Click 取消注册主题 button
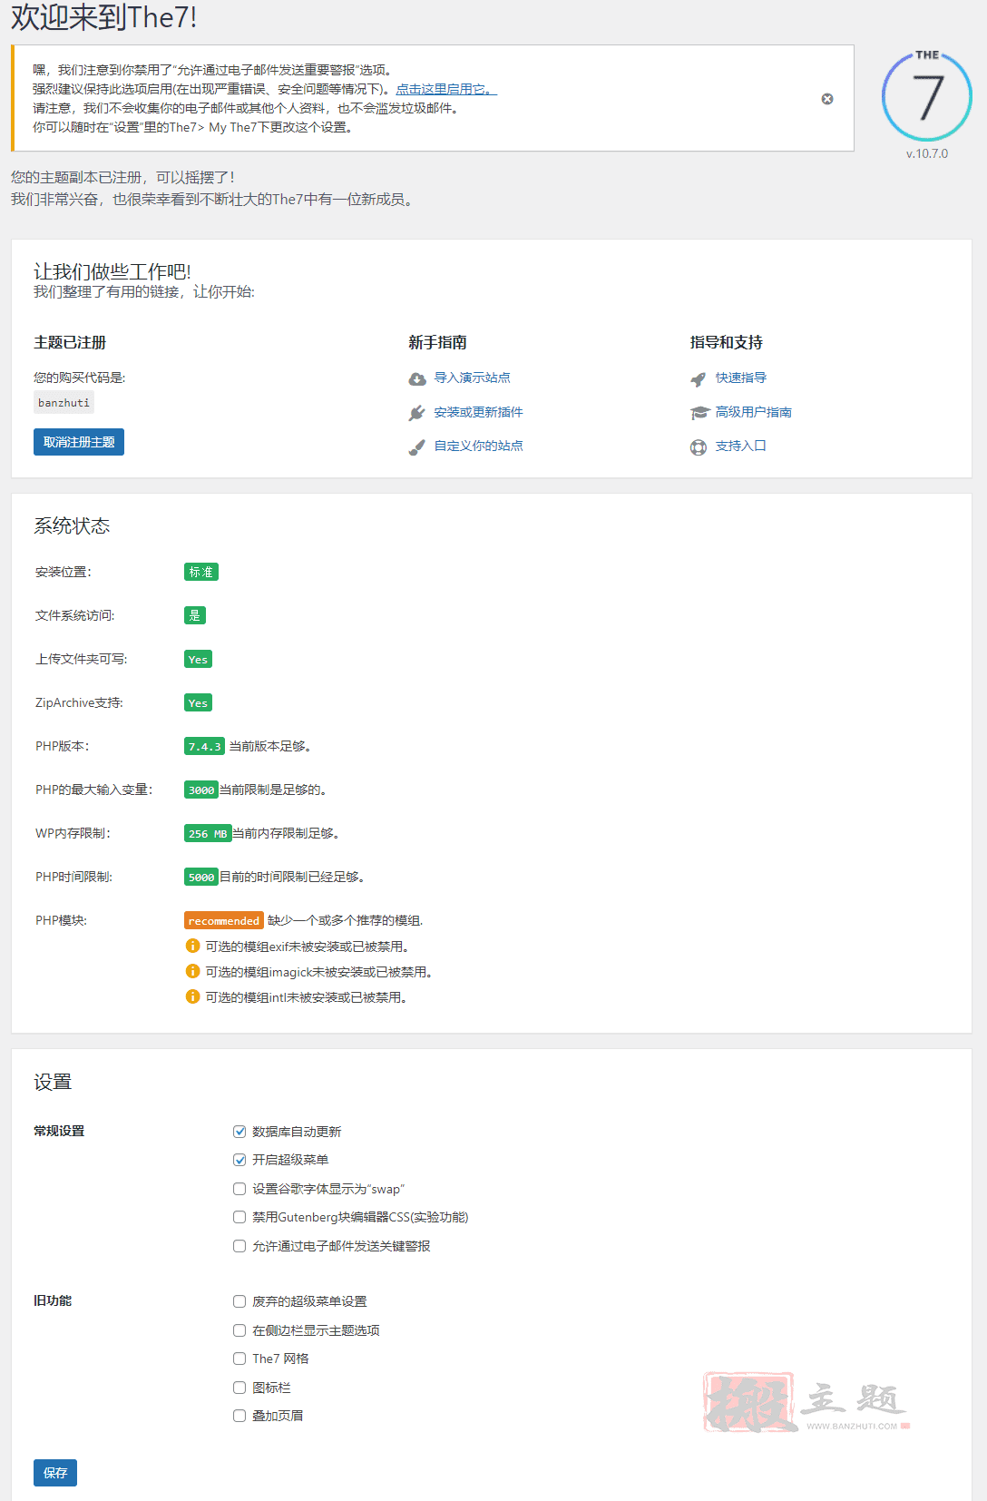The image size is (987, 1501). click(79, 442)
